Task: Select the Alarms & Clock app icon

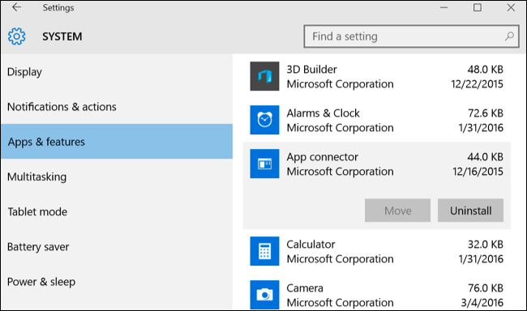Action: point(264,120)
